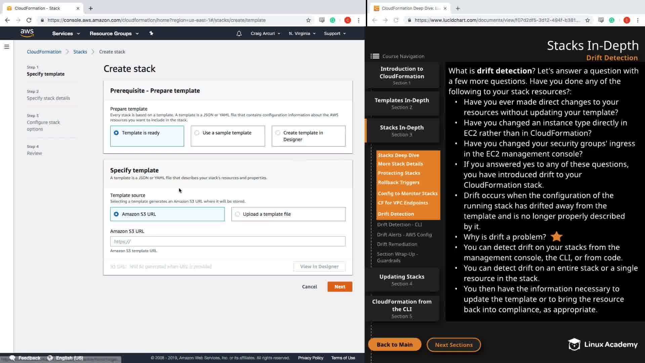Expand the Craig Arcuri account menu
Screen dimensions: 645x363
pyautogui.click(x=265, y=34)
